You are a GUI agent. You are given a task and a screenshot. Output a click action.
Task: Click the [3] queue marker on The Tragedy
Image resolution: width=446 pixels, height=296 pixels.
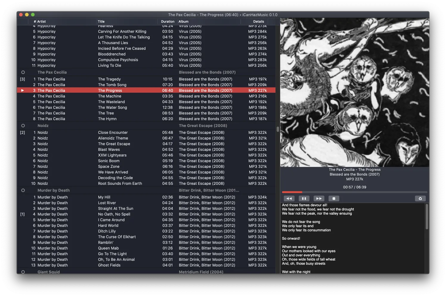22,79
